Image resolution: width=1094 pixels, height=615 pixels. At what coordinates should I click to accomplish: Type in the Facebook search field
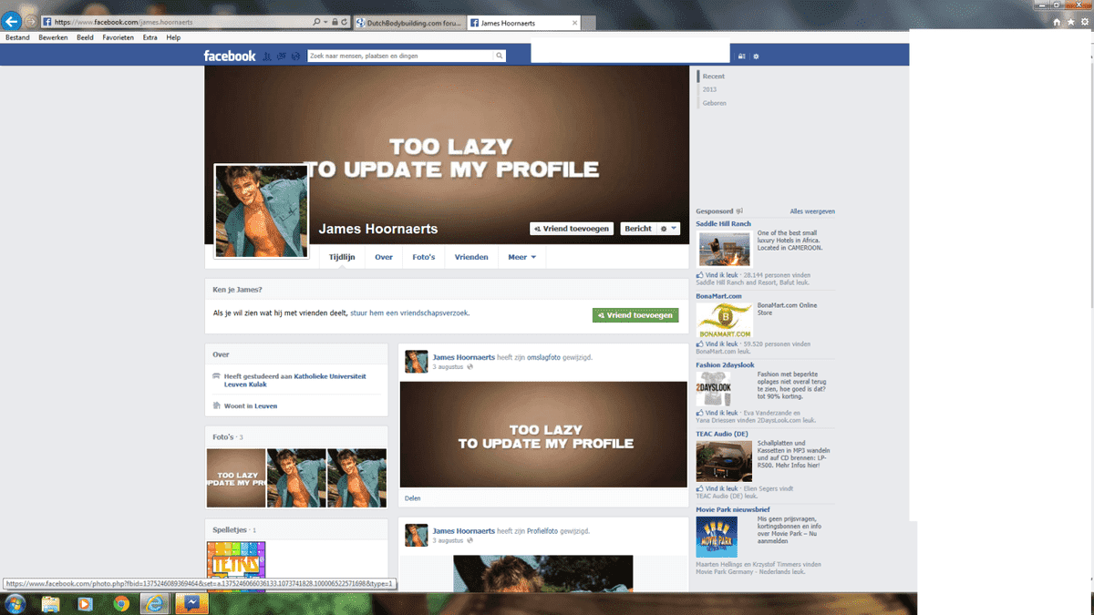pos(401,56)
